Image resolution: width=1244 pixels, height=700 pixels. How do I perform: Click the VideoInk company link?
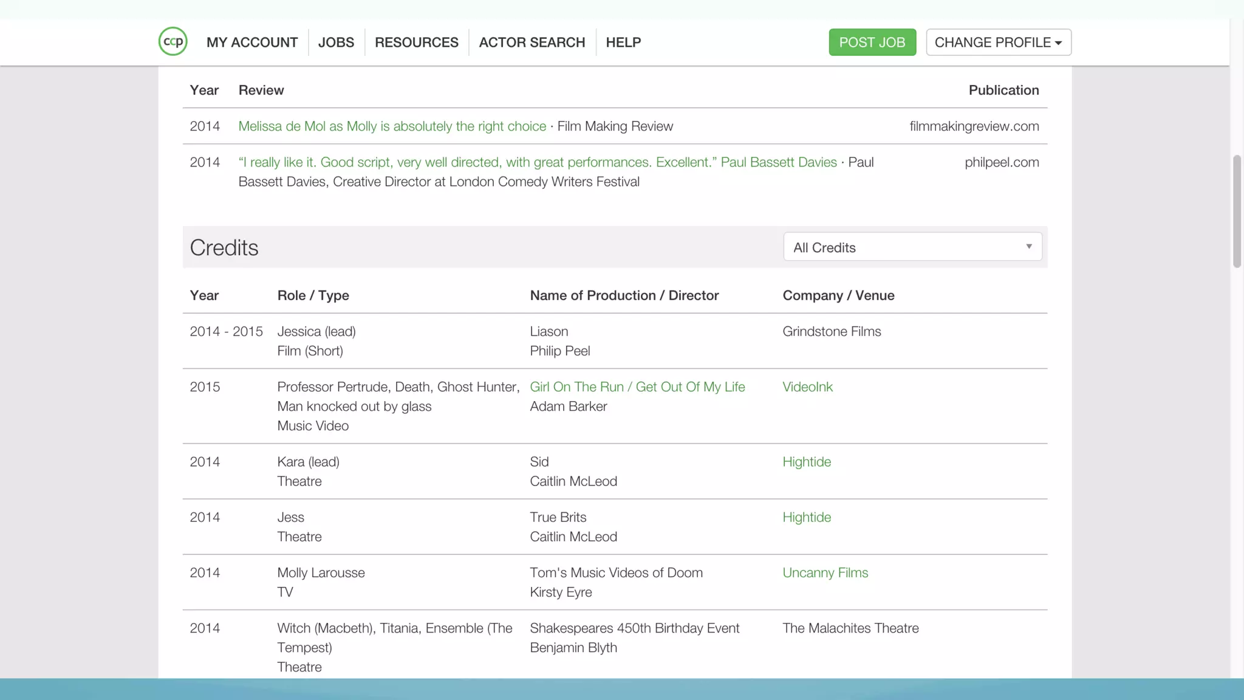point(807,387)
